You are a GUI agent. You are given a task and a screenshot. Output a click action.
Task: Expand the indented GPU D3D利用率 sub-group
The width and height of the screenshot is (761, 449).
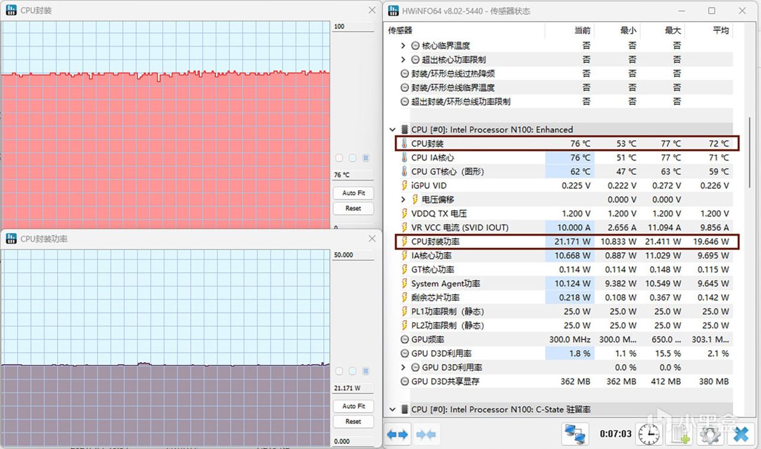click(x=403, y=368)
